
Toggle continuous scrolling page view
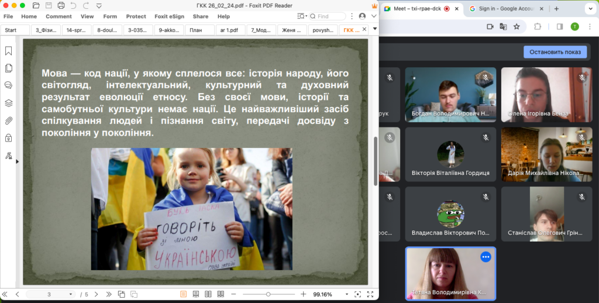tap(195, 294)
